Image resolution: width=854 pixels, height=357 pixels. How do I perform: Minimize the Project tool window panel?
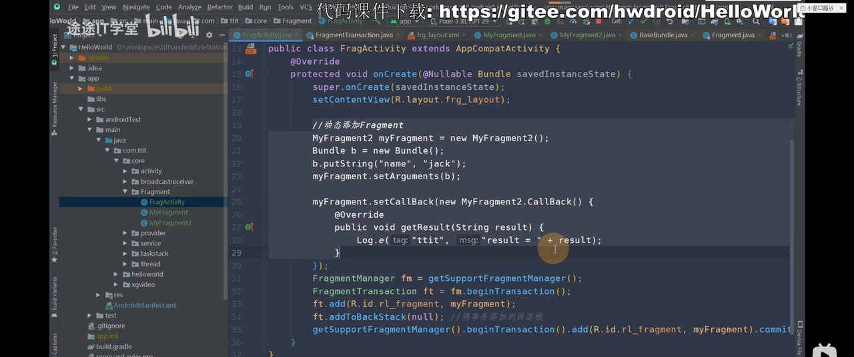[x=221, y=35]
